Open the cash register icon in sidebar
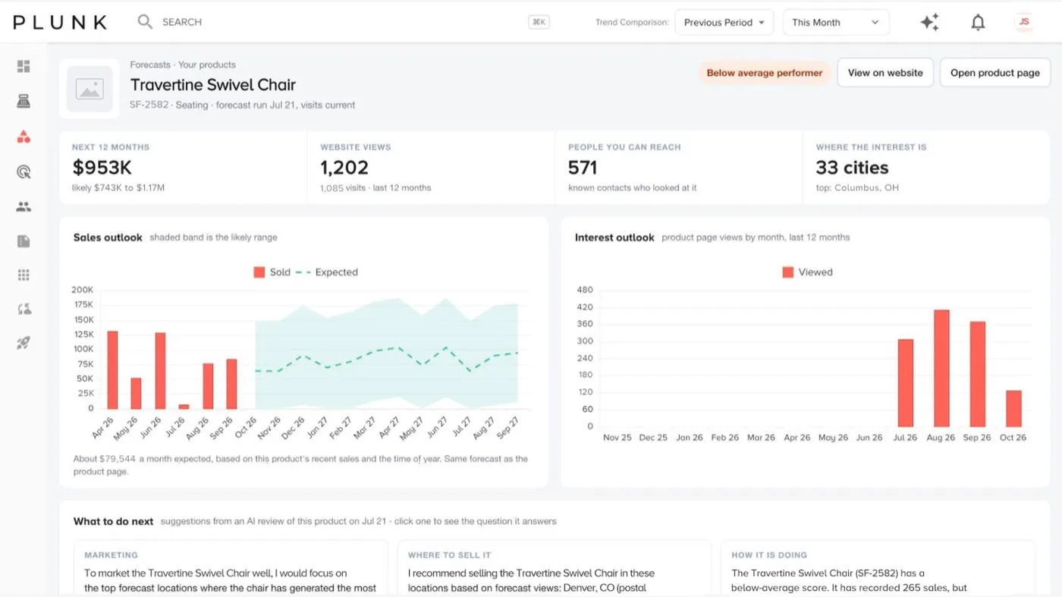This screenshot has height=597, width=1062. (x=24, y=102)
